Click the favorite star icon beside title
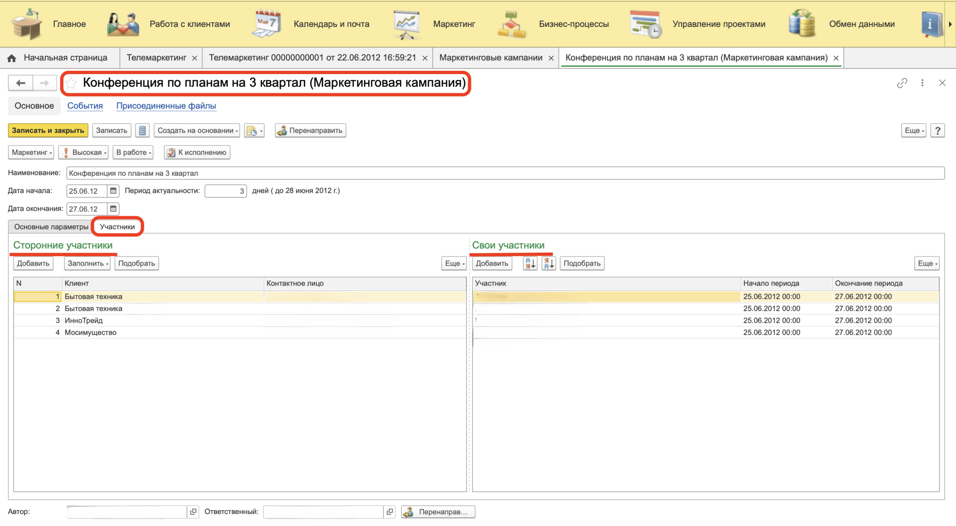Image resolution: width=956 pixels, height=526 pixels. (x=72, y=83)
